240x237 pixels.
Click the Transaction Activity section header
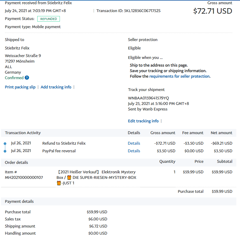pos(23,133)
